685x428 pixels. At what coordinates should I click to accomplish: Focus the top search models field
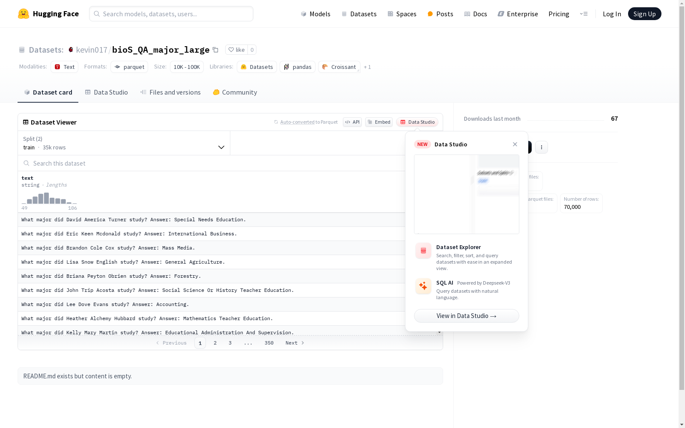[x=171, y=14]
